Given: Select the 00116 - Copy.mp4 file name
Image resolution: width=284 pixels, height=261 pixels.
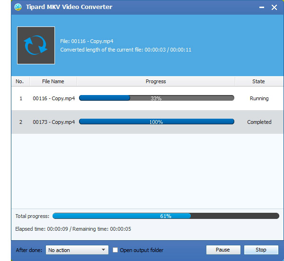Looking at the screenshot, I should [x=54, y=98].
